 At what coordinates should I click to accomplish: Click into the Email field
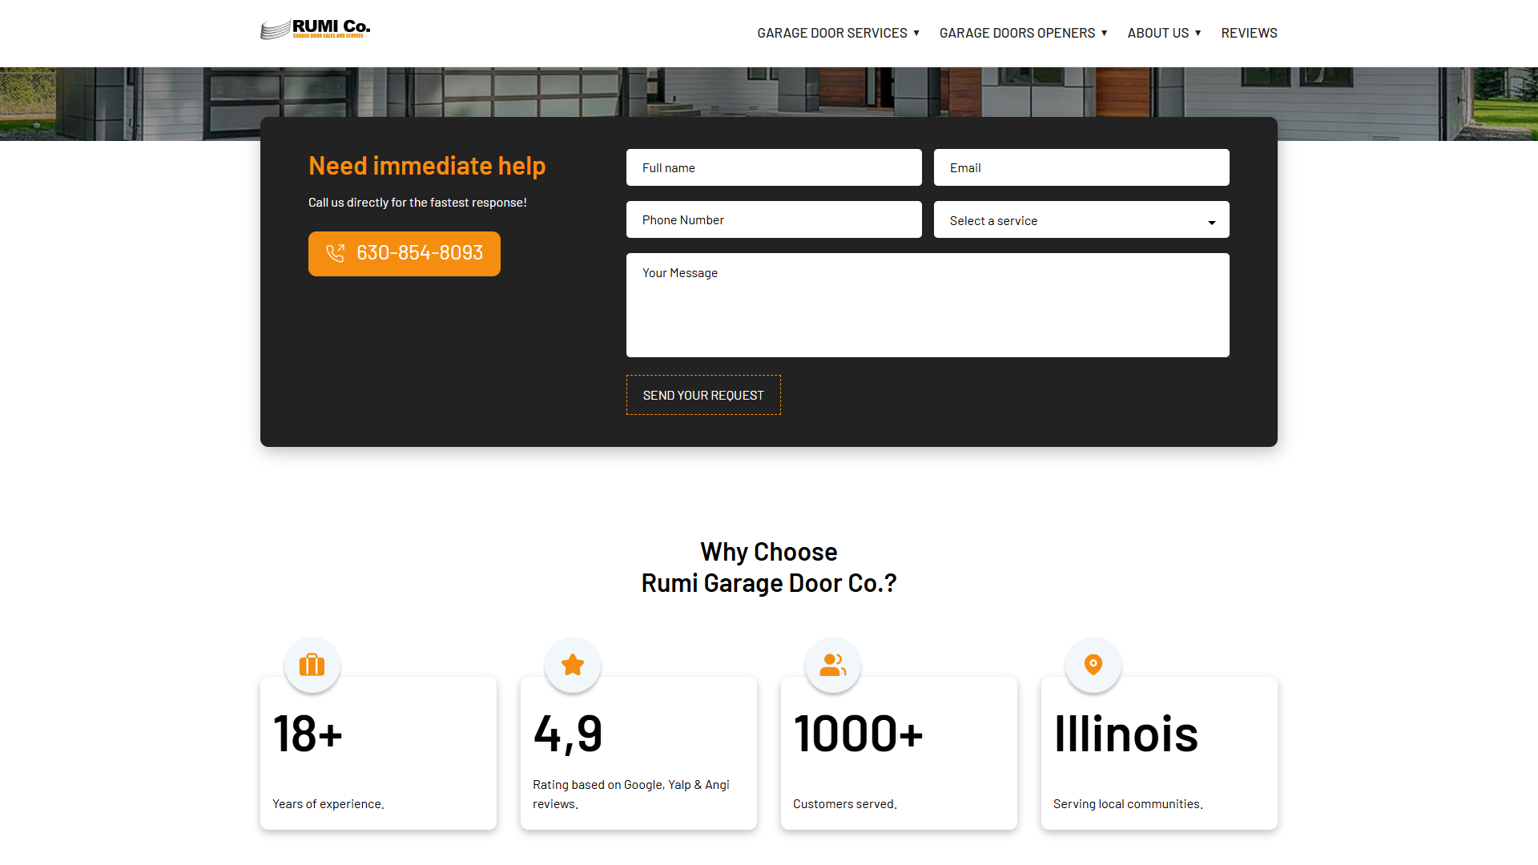pos(1081,167)
